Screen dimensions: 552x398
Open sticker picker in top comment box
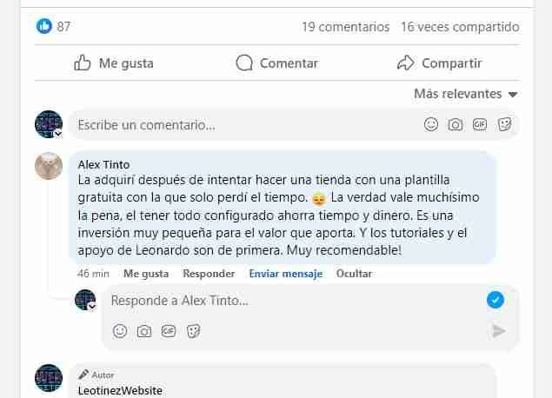coord(503,125)
